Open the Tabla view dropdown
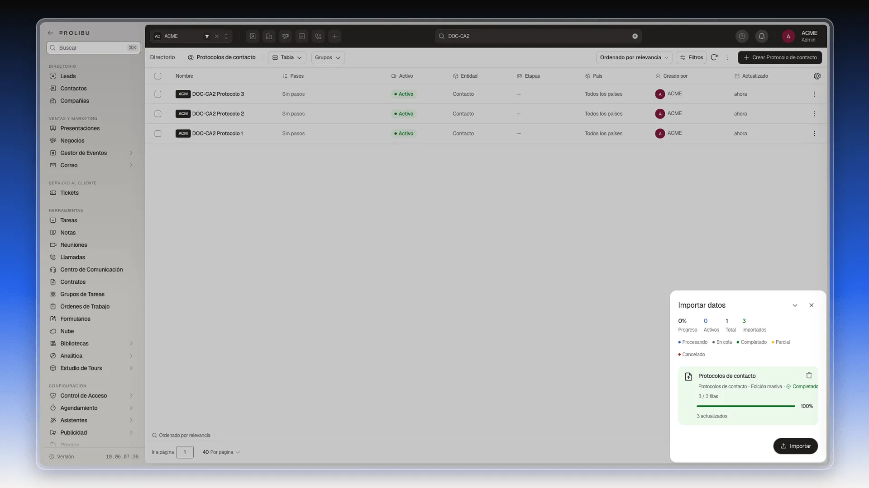 click(x=287, y=57)
